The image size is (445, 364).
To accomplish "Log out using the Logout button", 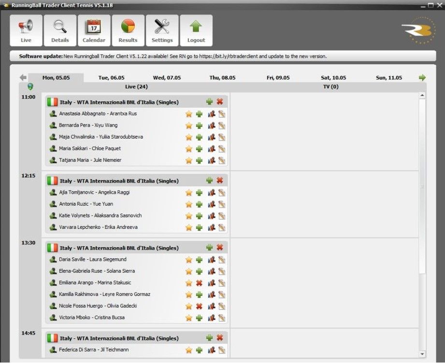I will point(196,30).
